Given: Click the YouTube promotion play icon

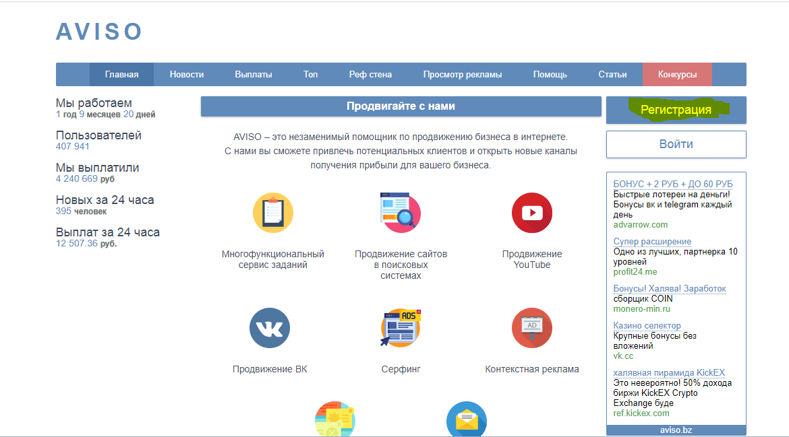Looking at the screenshot, I should coord(532,213).
